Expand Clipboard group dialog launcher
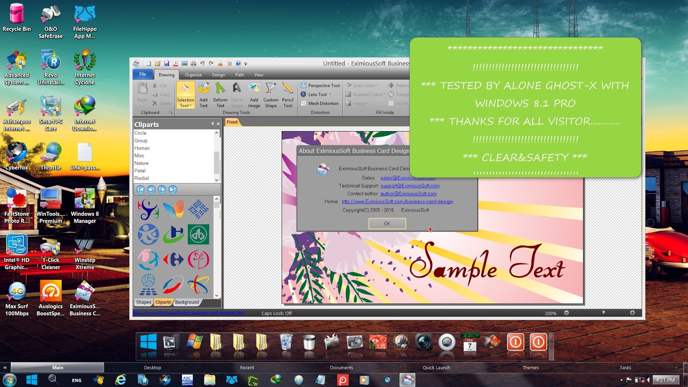Image resolution: width=688 pixels, height=387 pixels. (x=171, y=113)
